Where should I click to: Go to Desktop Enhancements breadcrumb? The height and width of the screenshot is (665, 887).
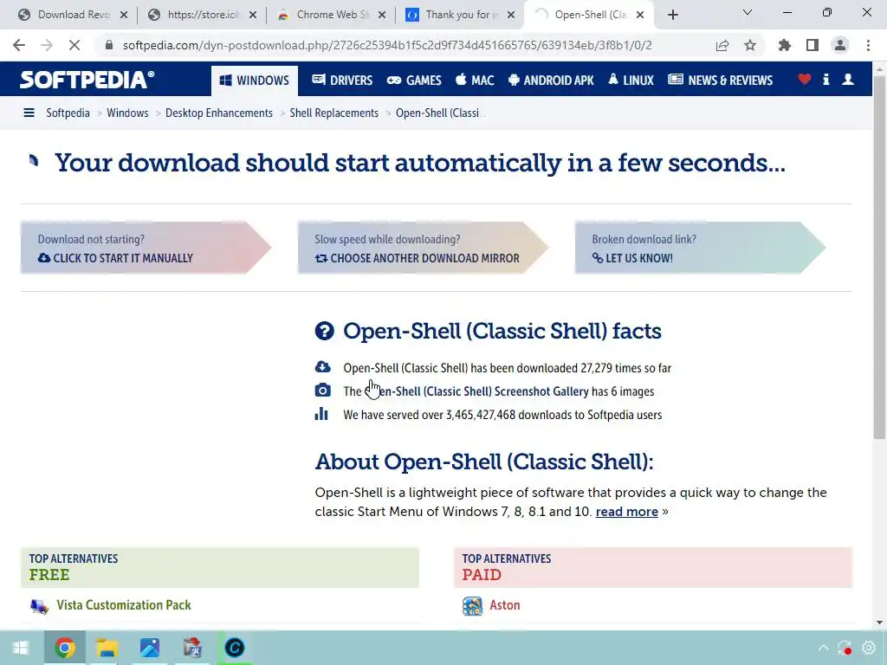219,113
